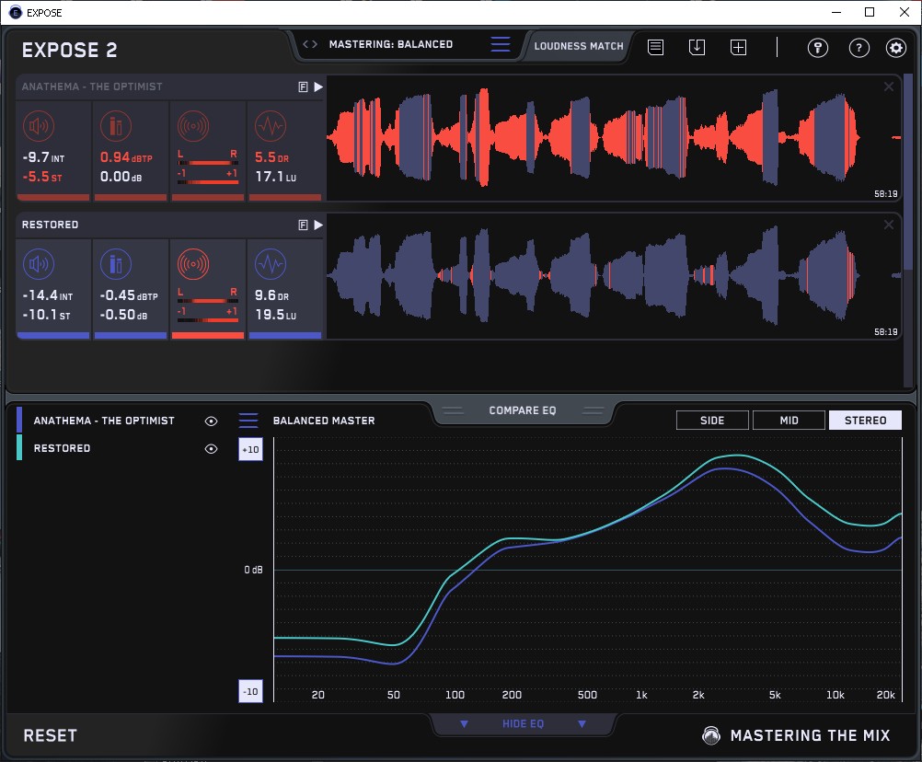Toggle the Loudness Match button

coord(579,45)
